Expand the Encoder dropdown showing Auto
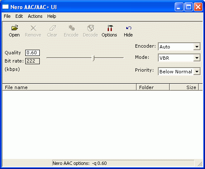The image size is (205, 169). [197, 47]
